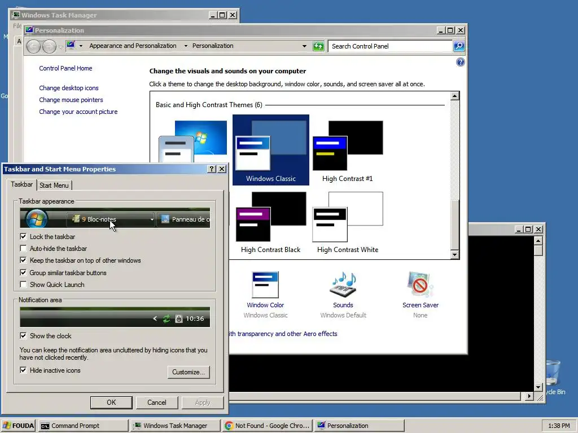578x433 pixels.
Task: Toggle Keep the taskbar on top of other windows
Action: (x=23, y=260)
